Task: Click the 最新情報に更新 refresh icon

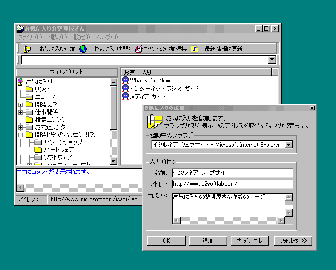Action: tap(195, 49)
